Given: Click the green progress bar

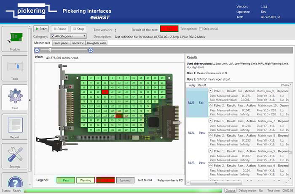Looking at the screenshot, I should [x=123, y=191].
